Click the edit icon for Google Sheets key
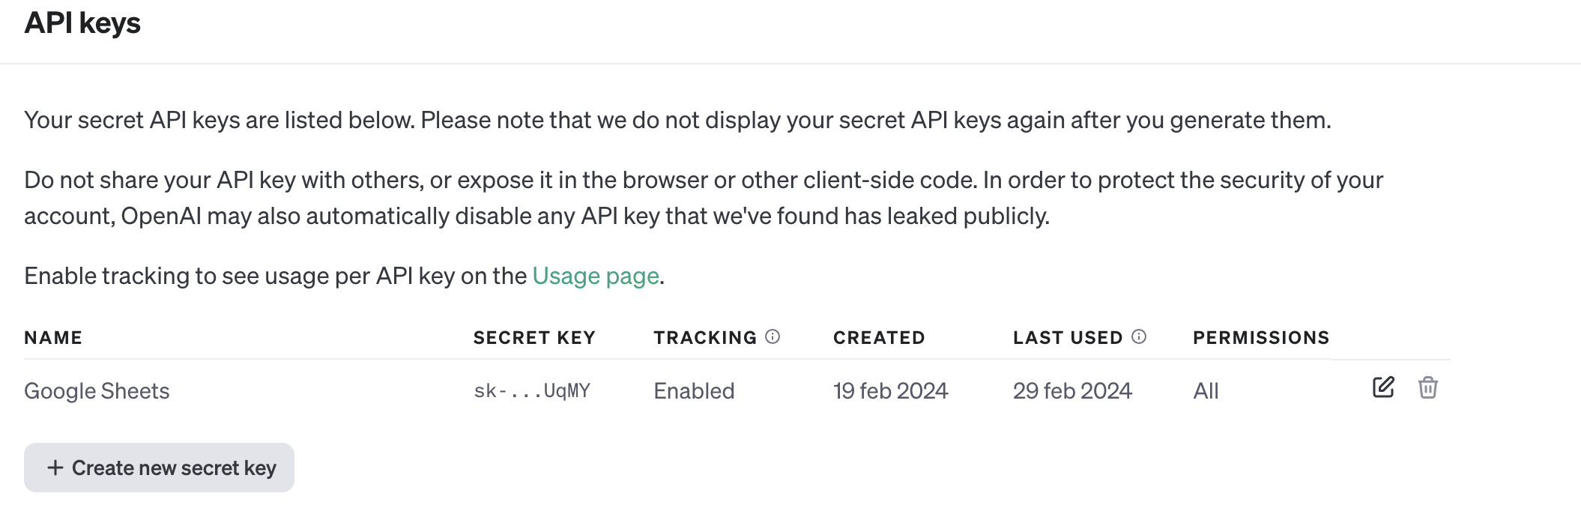The image size is (1581, 529). coord(1383,387)
